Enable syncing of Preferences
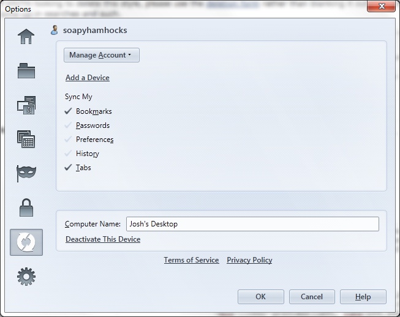 tap(68, 139)
